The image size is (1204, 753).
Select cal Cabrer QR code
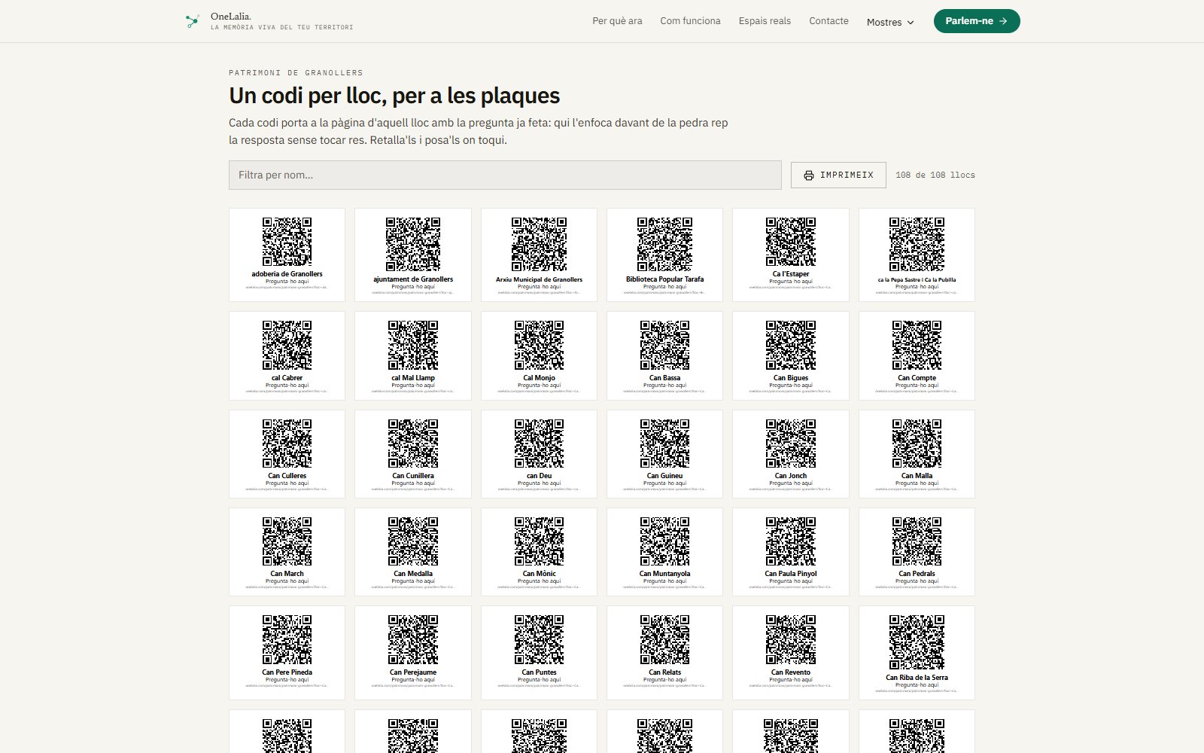pos(287,345)
